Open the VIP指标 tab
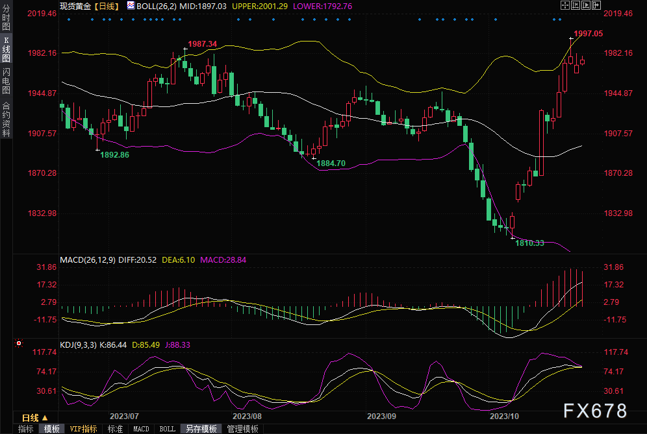 coord(83,429)
